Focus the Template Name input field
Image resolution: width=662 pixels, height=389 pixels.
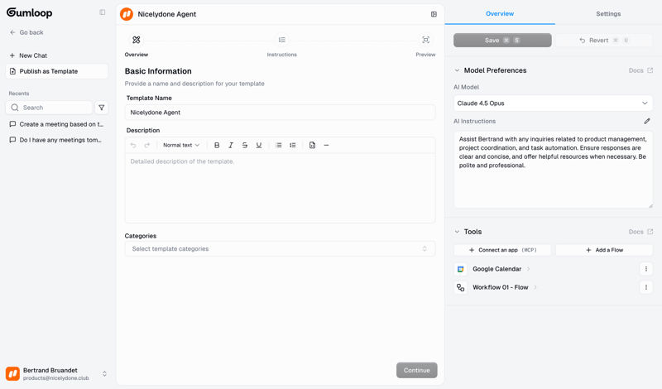tap(280, 113)
